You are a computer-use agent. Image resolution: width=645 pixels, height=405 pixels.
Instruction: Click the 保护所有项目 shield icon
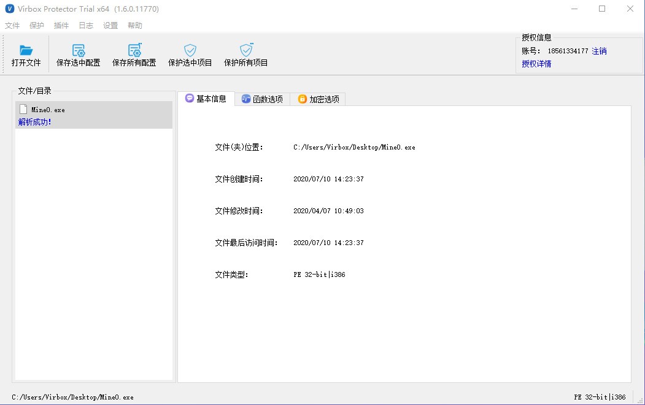point(245,49)
